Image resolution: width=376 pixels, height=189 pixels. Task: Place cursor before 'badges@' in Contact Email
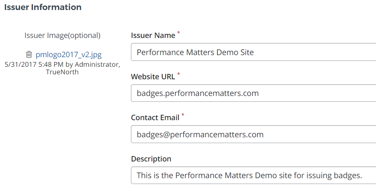[x=137, y=134]
